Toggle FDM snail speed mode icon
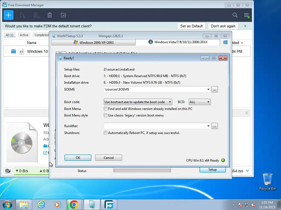Image resolution: width=281 pixels, height=210 pixels. (8, 171)
